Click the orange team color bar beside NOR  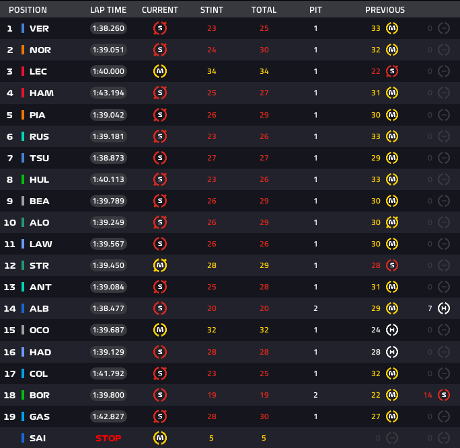coord(23,50)
